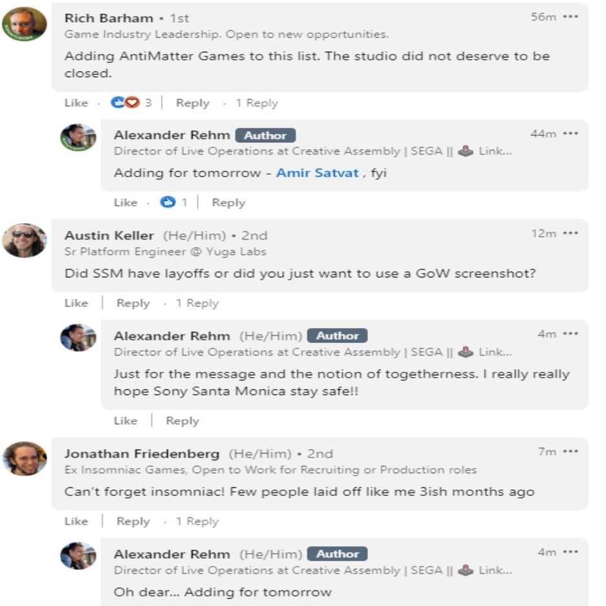The height and width of the screenshot is (606, 606).
Task: Open more options on Jonathan Friedenberg's comment
Action: pos(570,451)
